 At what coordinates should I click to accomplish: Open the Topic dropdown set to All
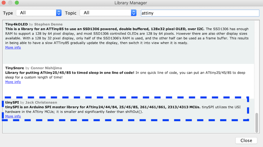click(x=108, y=13)
